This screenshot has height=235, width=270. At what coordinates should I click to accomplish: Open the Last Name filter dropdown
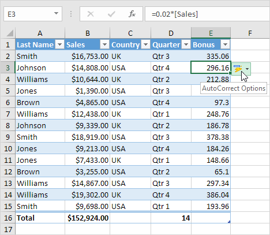(60, 44)
